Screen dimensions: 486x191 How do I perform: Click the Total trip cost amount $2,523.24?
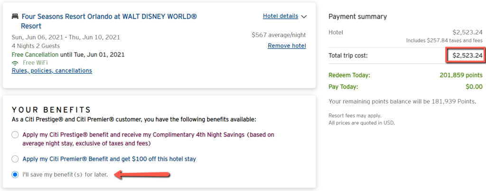pos(467,56)
